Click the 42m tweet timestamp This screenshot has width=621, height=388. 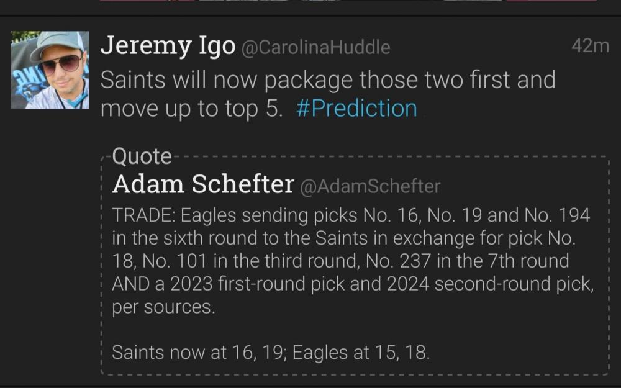click(589, 46)
